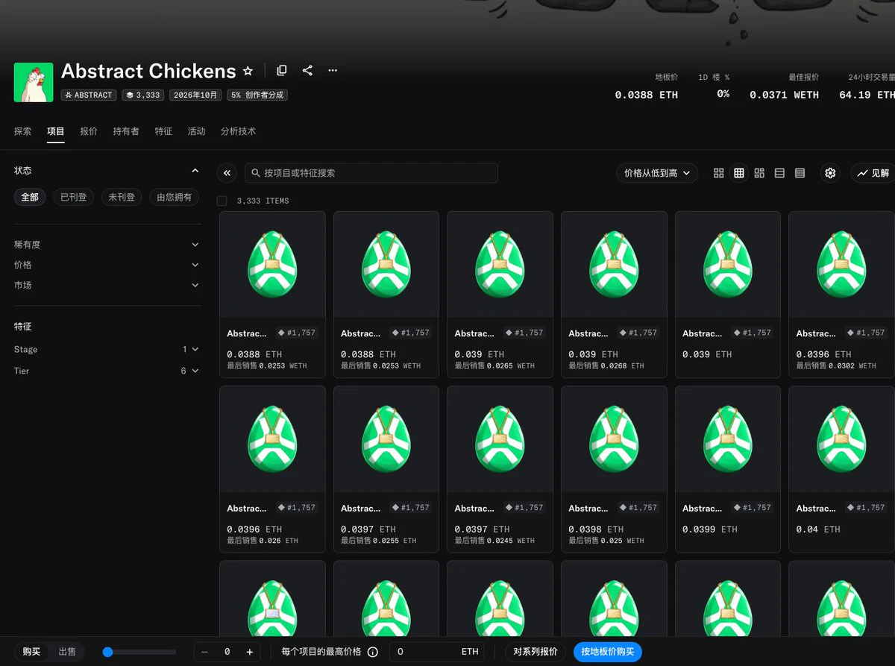895x666 pixels.
Task: Switch to the 报价 tab
Action: pos(89,131)
